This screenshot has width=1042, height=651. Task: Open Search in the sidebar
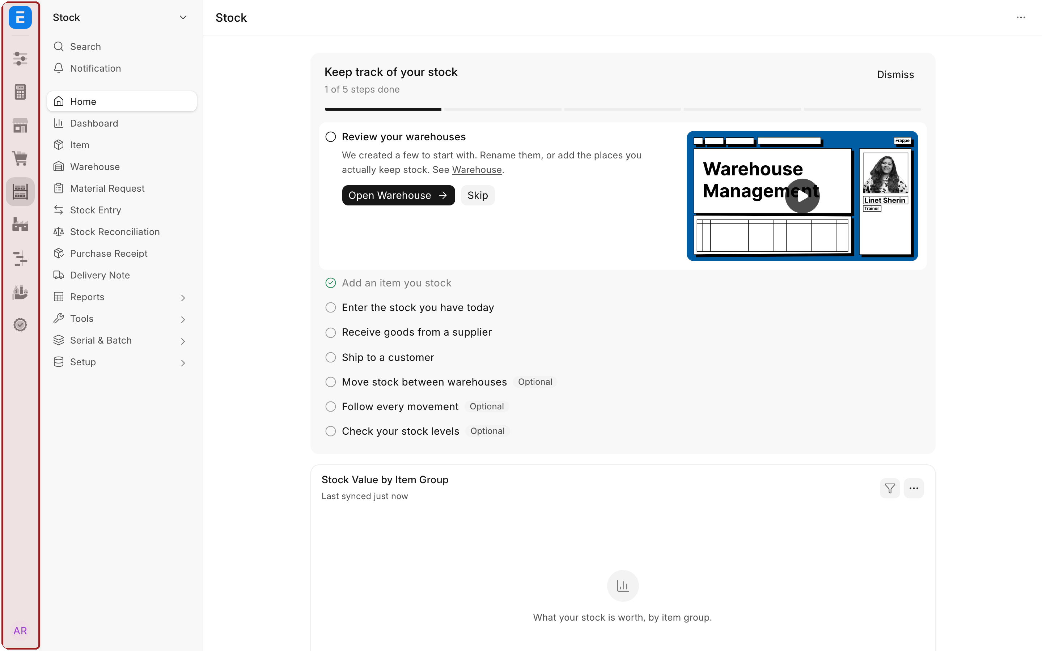(122, 47)
